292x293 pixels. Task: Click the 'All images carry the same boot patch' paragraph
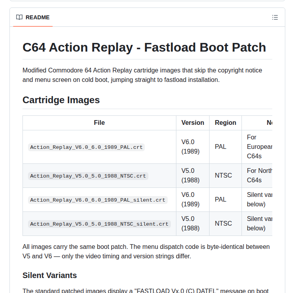146,252
